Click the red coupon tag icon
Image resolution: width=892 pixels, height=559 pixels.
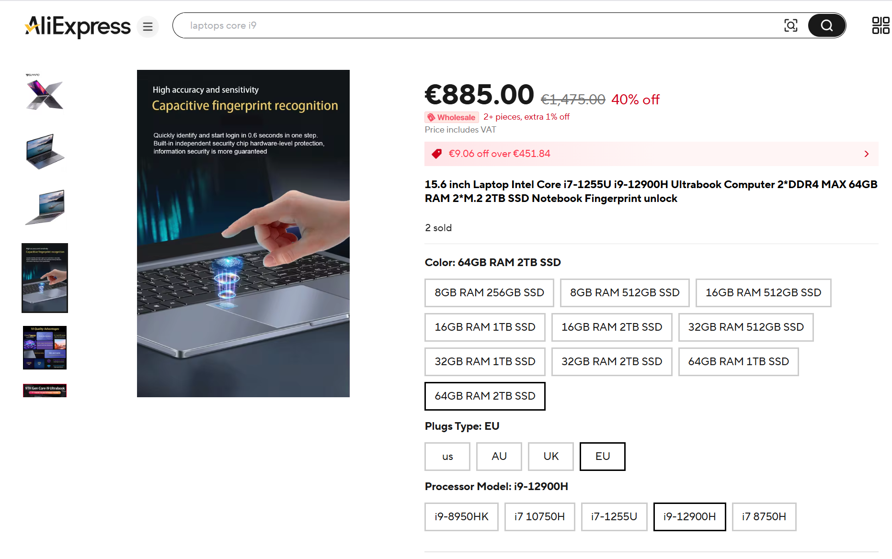click(x=436, y=154)
